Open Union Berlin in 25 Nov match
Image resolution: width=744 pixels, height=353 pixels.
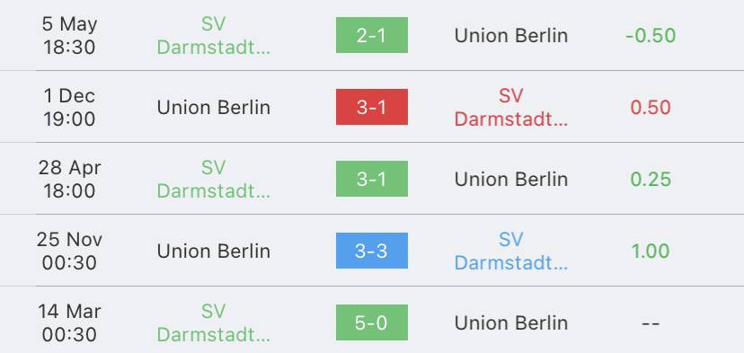click(214, 251)
